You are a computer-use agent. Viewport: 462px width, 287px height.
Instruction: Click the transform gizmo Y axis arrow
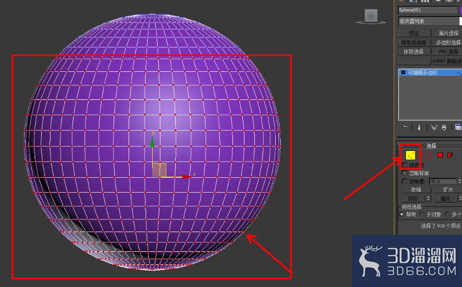(x=152, y=142)
